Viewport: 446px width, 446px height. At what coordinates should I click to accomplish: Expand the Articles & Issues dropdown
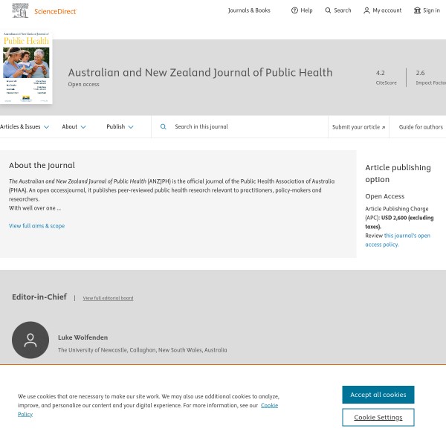coord(25,127)
